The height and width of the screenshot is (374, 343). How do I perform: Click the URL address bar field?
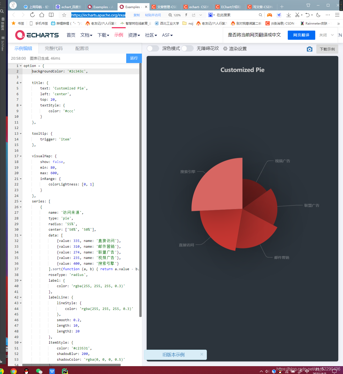click(98, 15)
